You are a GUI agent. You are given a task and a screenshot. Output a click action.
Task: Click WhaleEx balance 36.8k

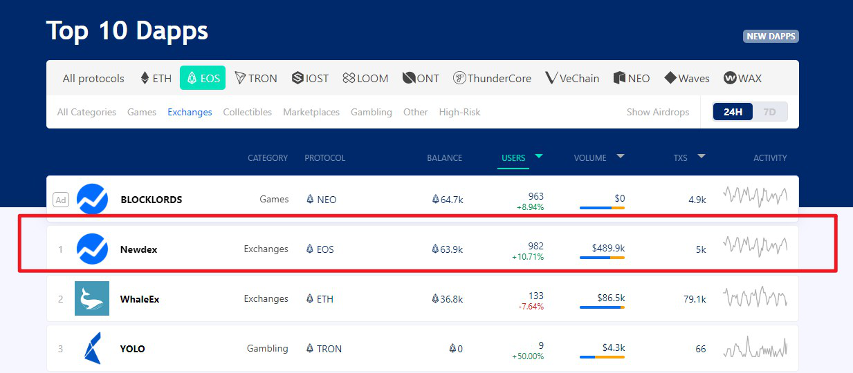(448, 299)
